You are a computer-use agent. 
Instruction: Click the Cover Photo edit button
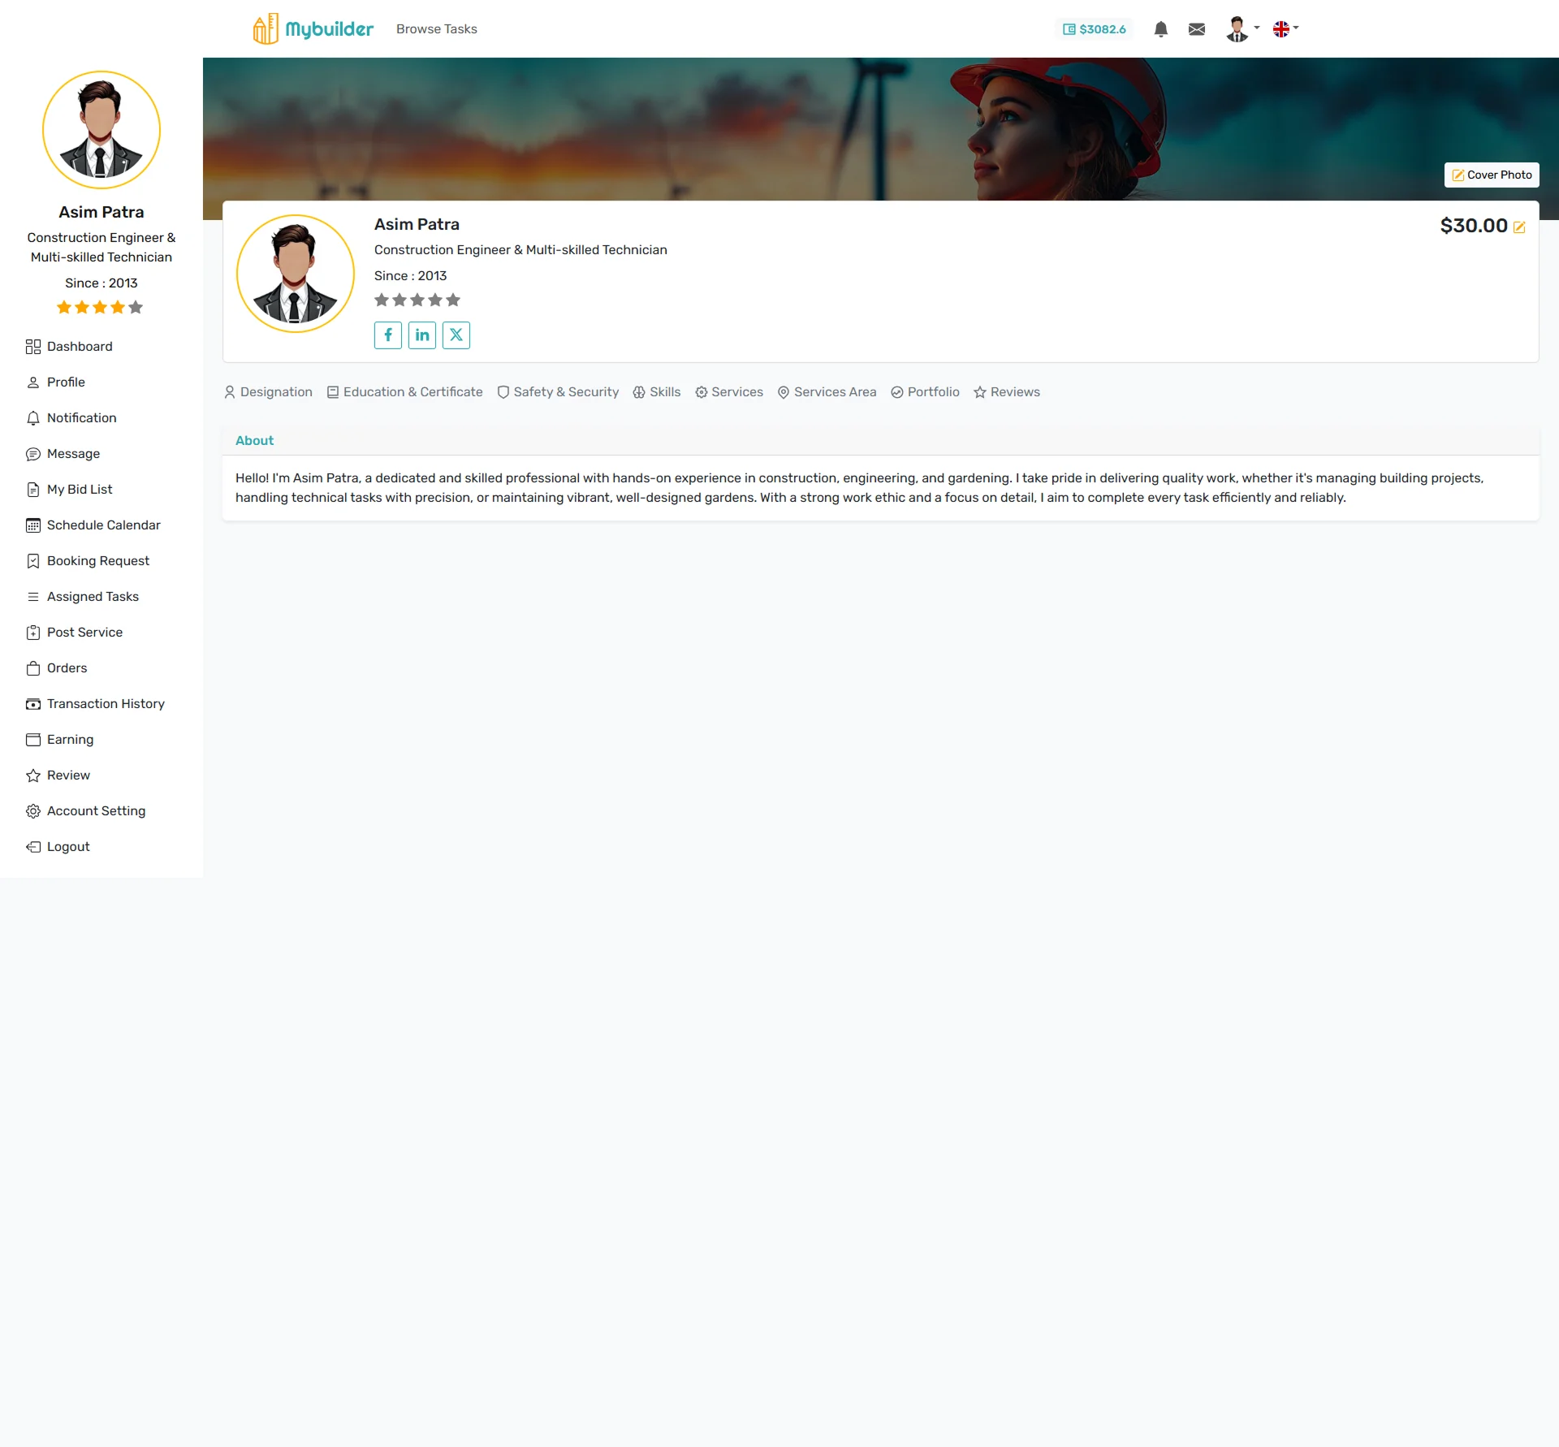click(1492, 175)
